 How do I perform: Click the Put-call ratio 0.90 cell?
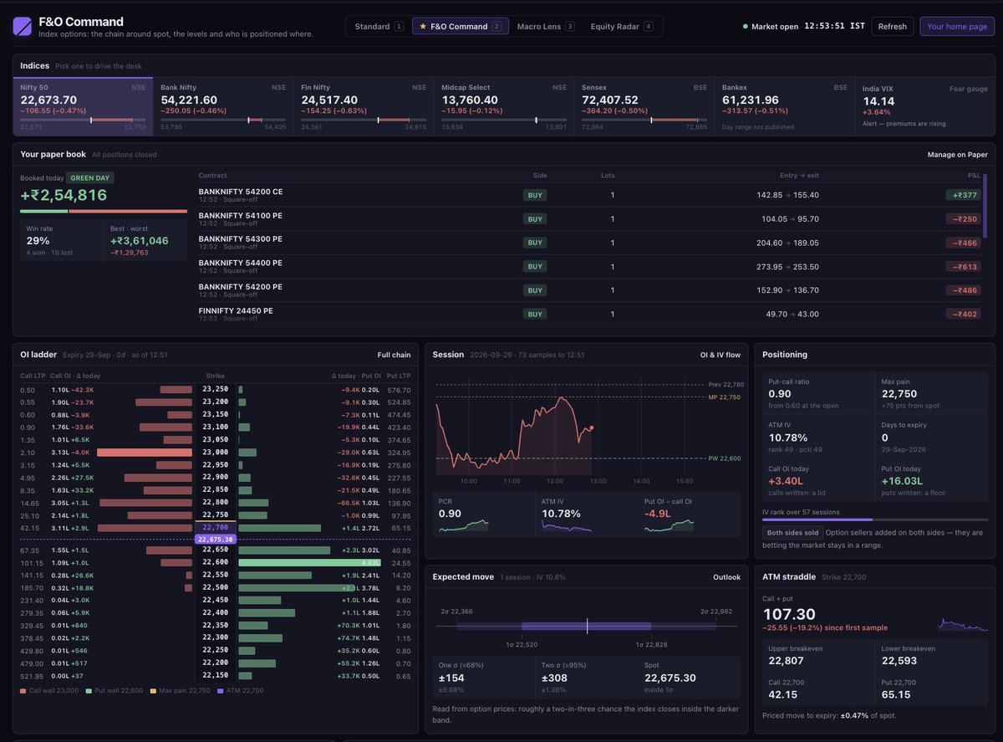pos(818,392)
